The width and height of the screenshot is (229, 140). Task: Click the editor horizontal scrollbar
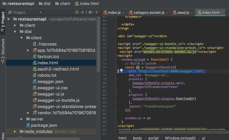[174, 132]
